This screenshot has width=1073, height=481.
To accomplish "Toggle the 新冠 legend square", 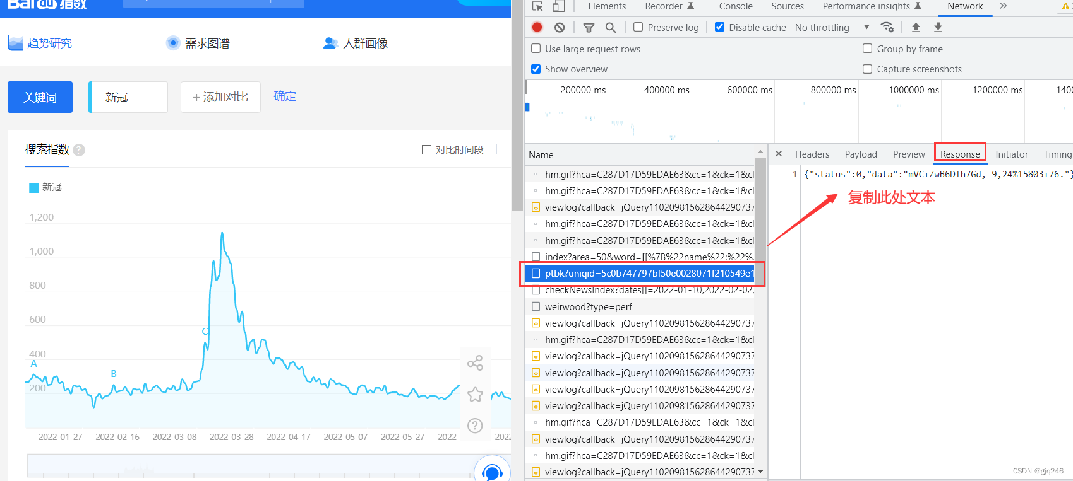I will [34, 188].
